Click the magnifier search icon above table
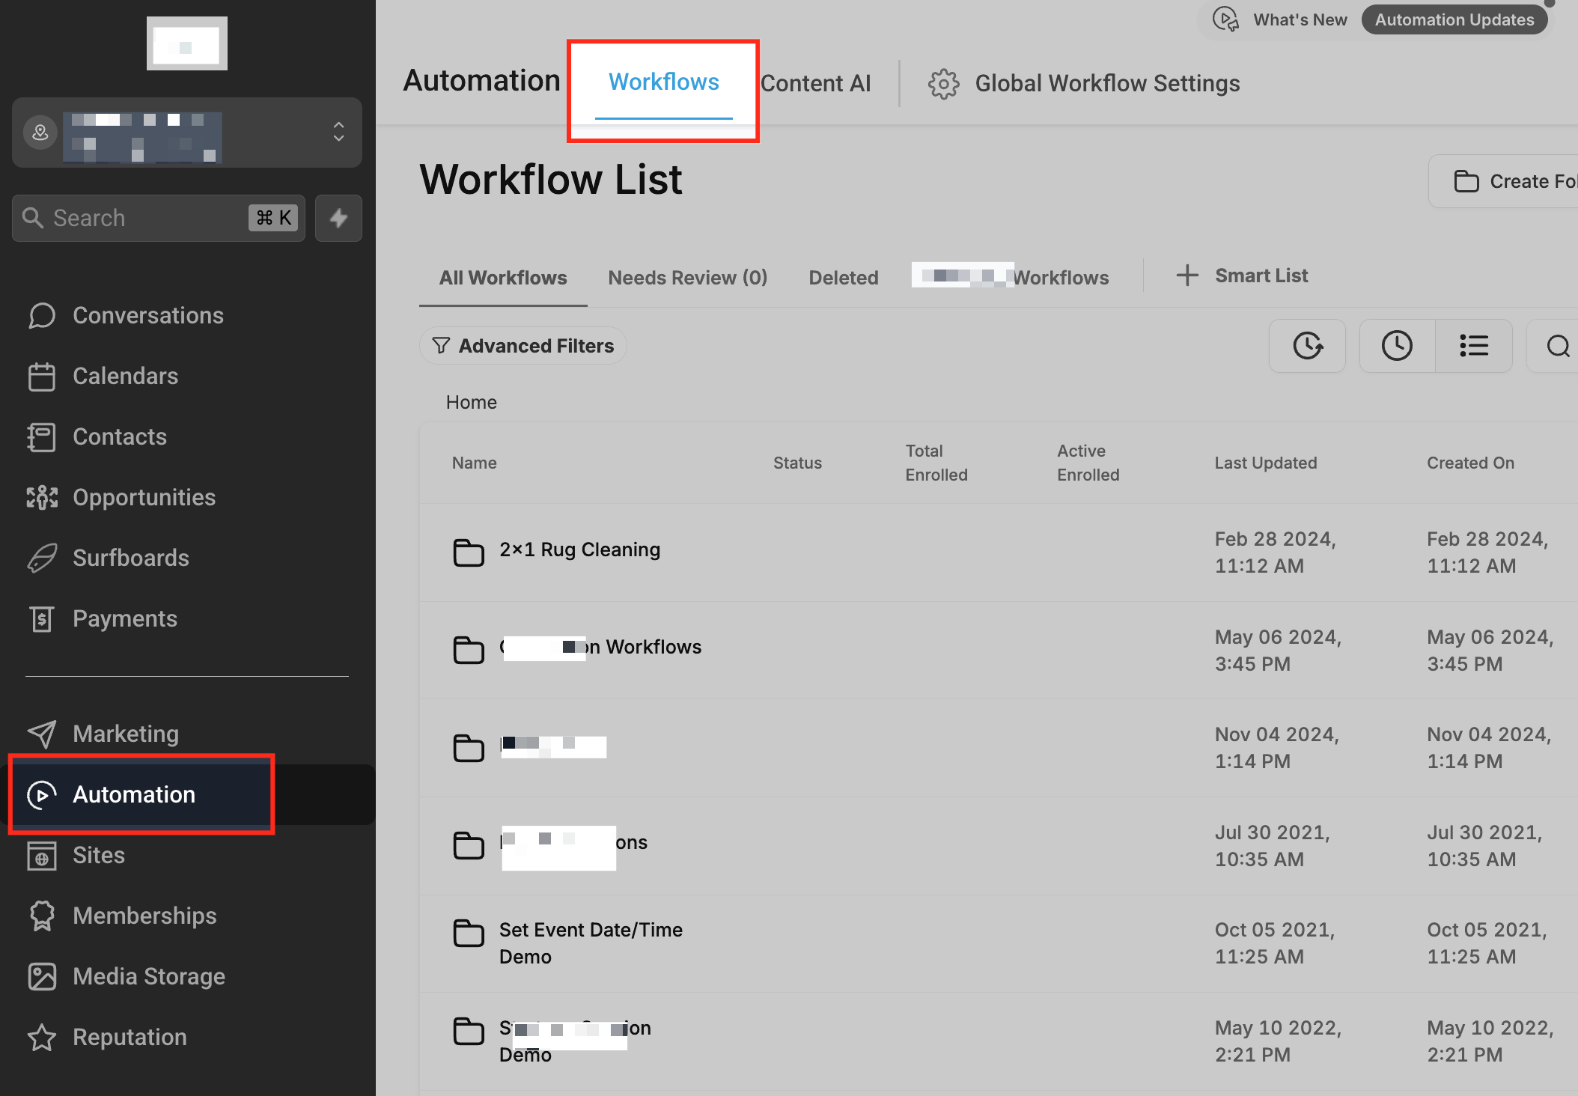 1558,346
